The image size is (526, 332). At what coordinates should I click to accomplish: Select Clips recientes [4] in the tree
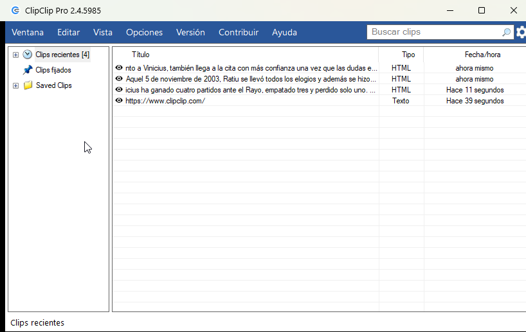(x=62, y=55)
